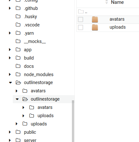Click the avatars folder icon in file list

pyautogui.click(x=95, y=20)
